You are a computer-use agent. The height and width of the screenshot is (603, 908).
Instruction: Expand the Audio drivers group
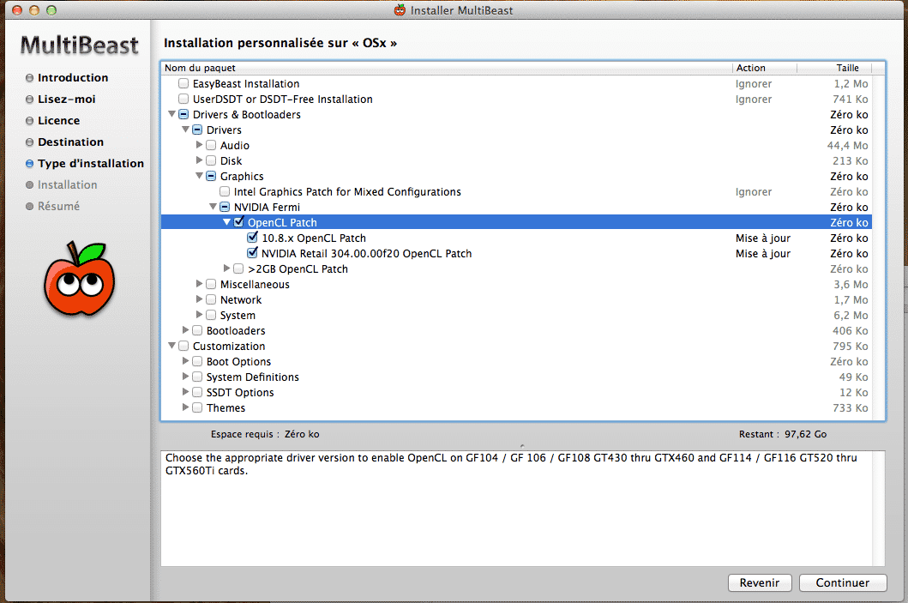(x=200, y=146)
